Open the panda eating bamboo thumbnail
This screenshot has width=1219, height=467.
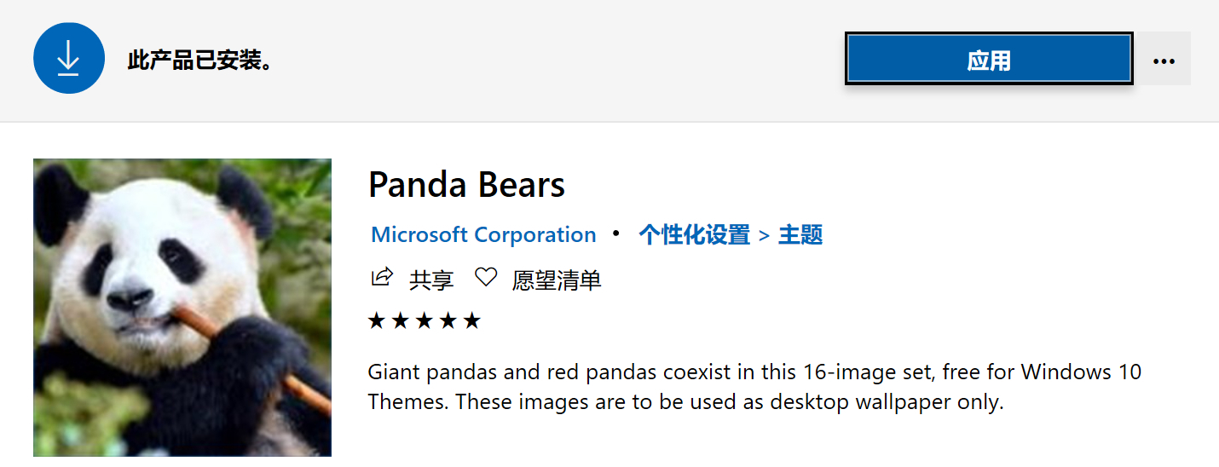[182, 308]
